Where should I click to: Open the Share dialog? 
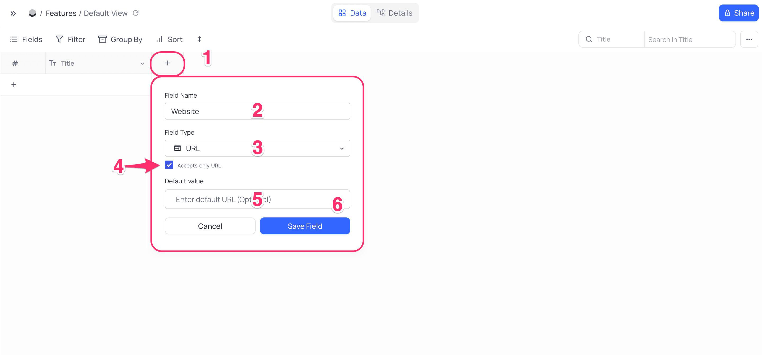(x=739, y=13)
